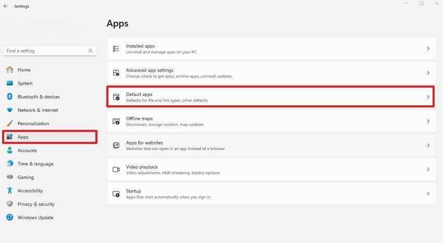Click the Apps for websites chevron
This screenshot has width=443, height=243.
click(428, 145)
